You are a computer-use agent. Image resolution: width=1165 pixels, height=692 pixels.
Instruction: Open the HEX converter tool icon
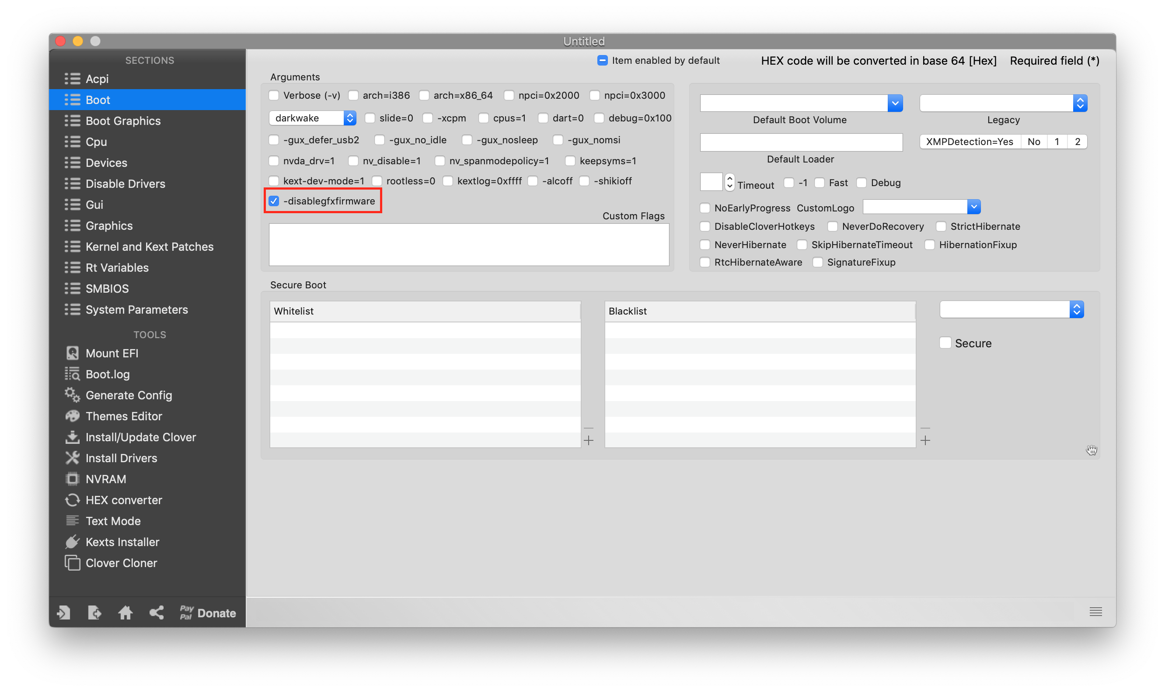click(x=72, y=500)
